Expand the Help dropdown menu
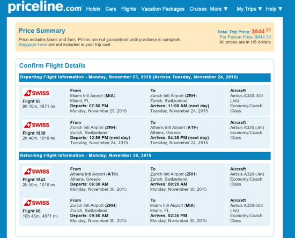 click(274, 9)
